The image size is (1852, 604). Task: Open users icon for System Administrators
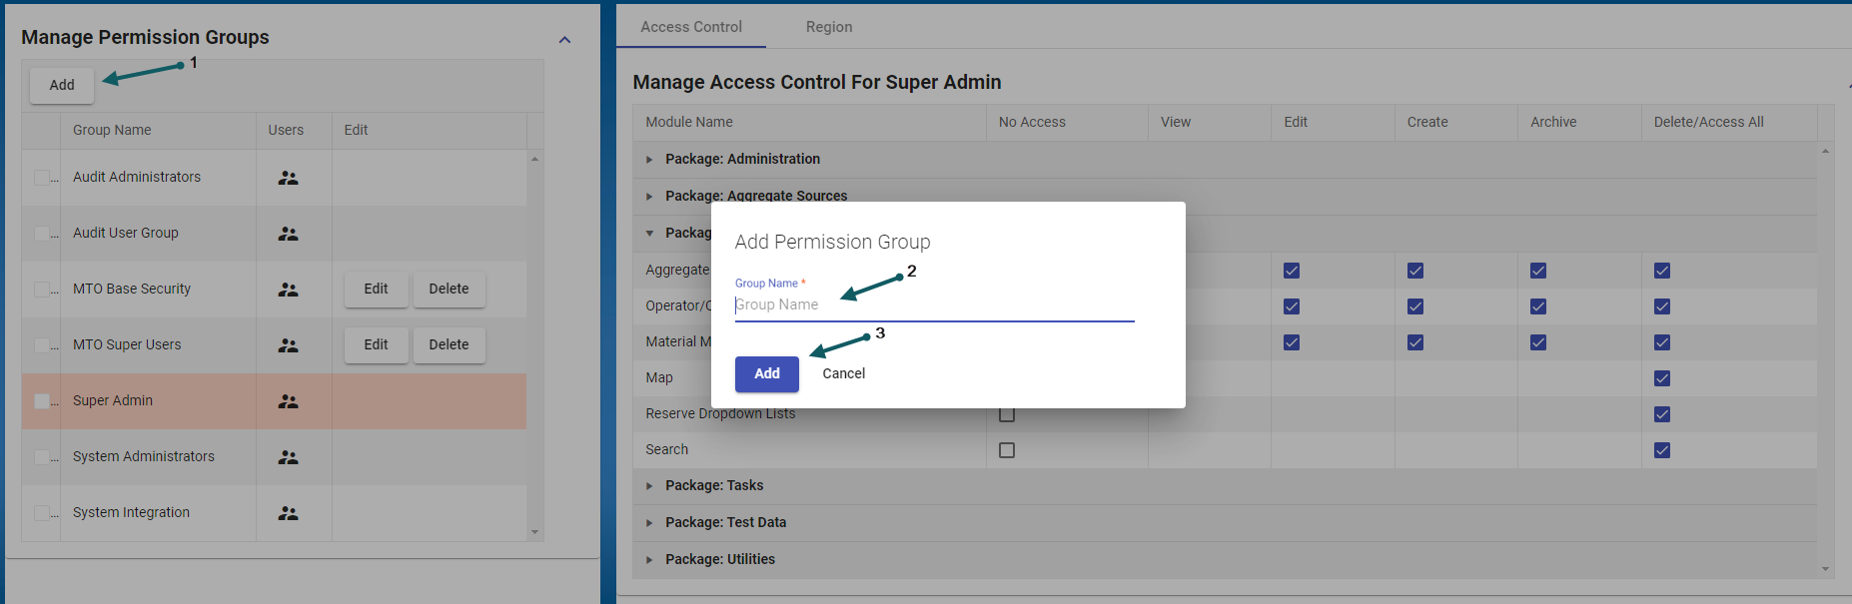click(288, 457)
